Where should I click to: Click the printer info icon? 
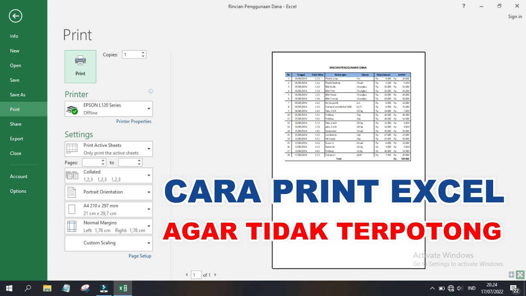point(150,91)
